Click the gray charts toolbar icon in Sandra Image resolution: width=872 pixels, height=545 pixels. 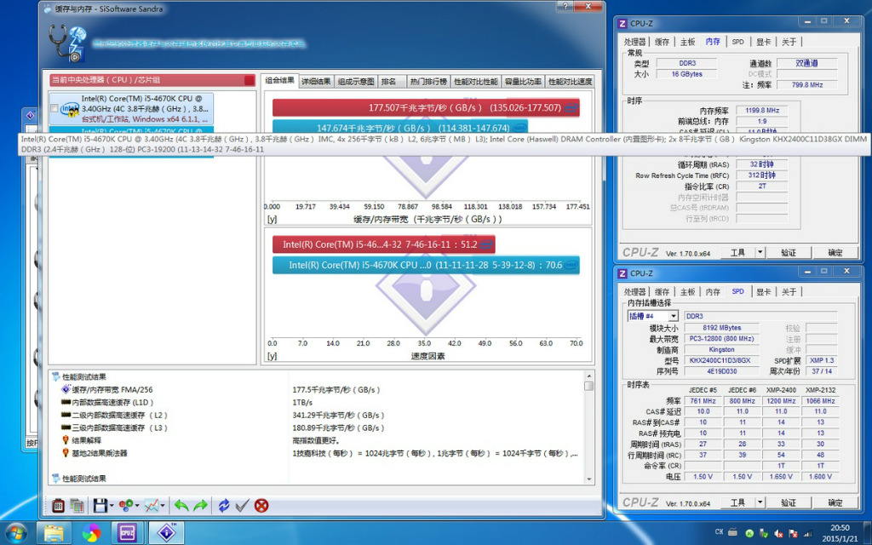click(x=77, y=505)
